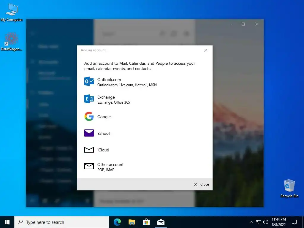Select the Outlook.com account option
Screen dimensions: 304x228
[145, 82]
